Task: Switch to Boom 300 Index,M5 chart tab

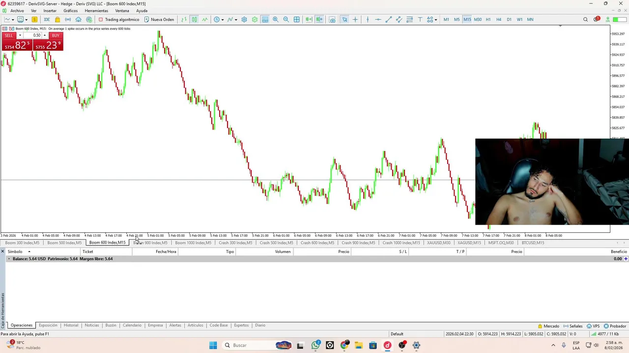Action: tap(22, 243)
